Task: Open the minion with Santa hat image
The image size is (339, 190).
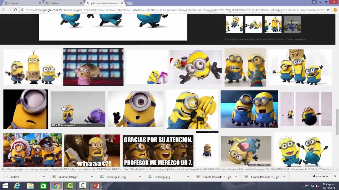Action: [x=196, y=67]
